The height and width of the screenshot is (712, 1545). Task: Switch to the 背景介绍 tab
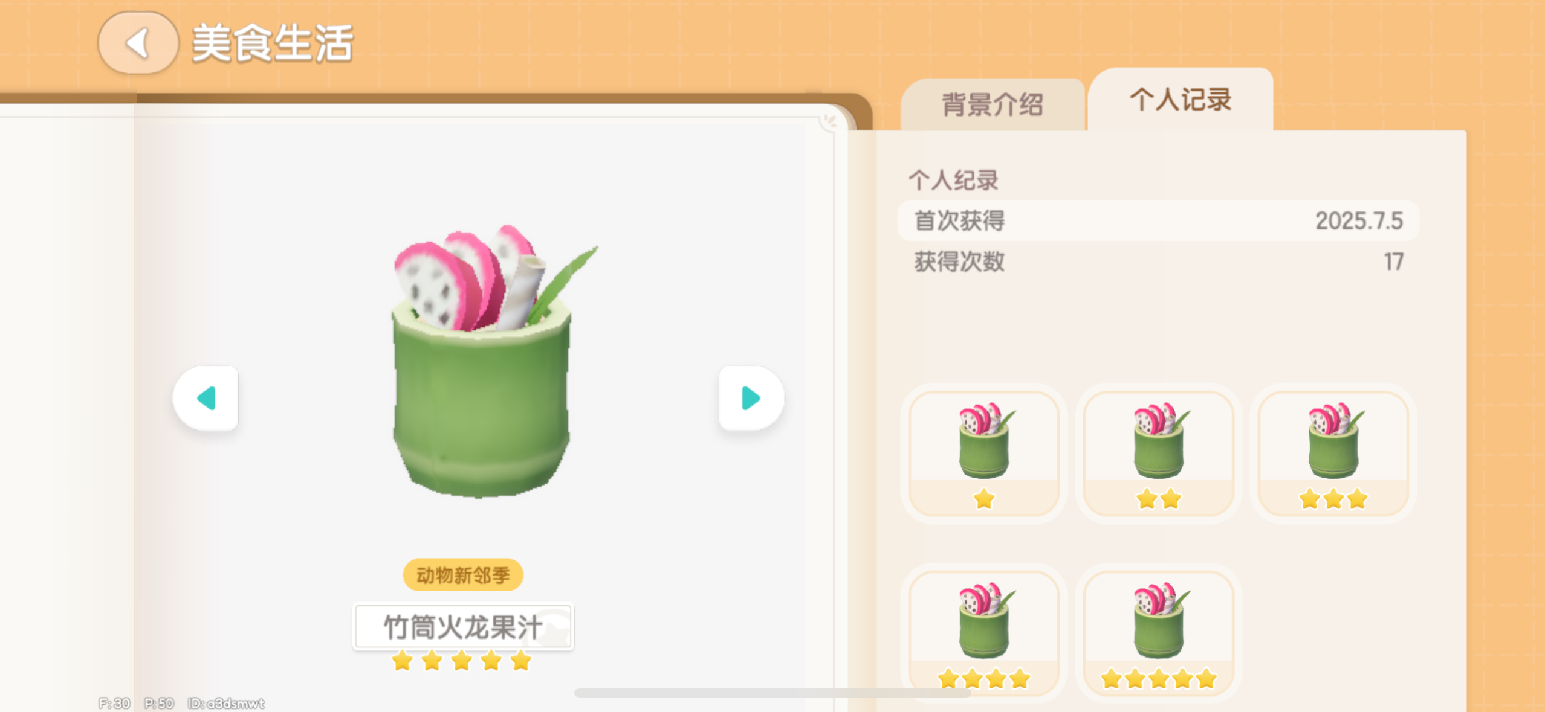point(993,104)
